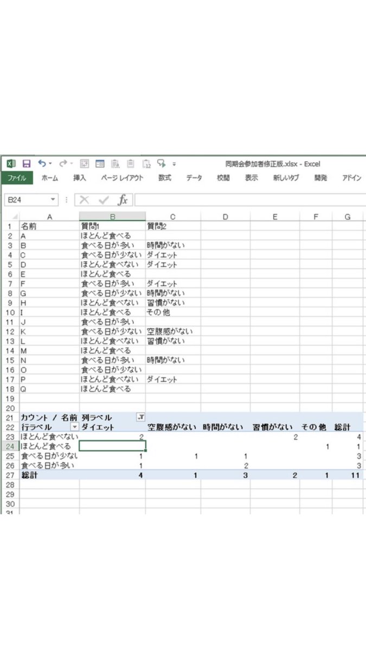
Task: Click the fourth quick access icon after Redo
Action: [130, 163]
